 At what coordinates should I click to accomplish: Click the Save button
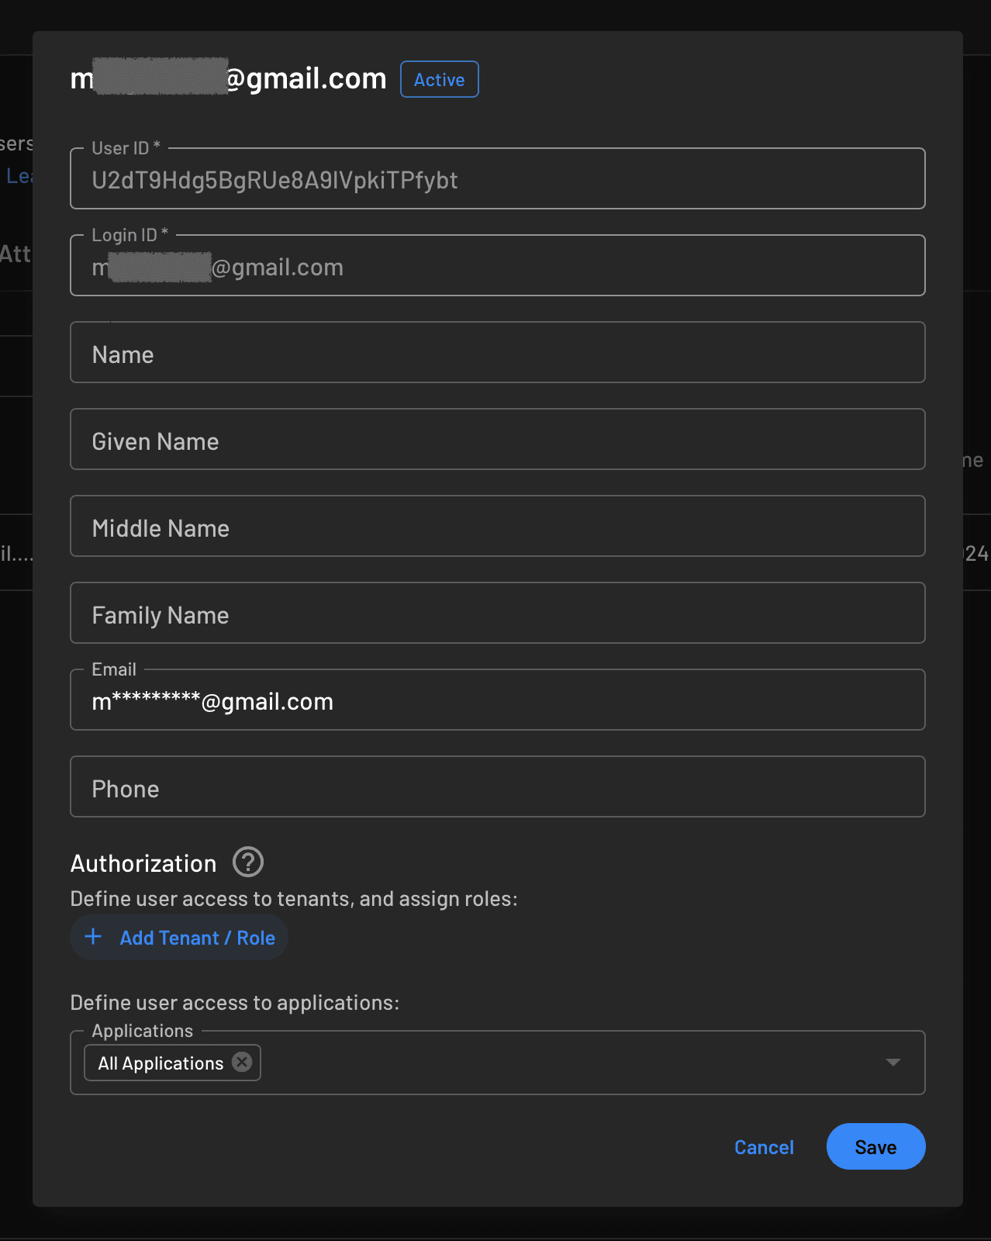(875, 1146)
